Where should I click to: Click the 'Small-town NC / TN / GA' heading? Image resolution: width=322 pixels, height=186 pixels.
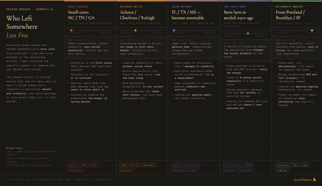coord(81,15)
